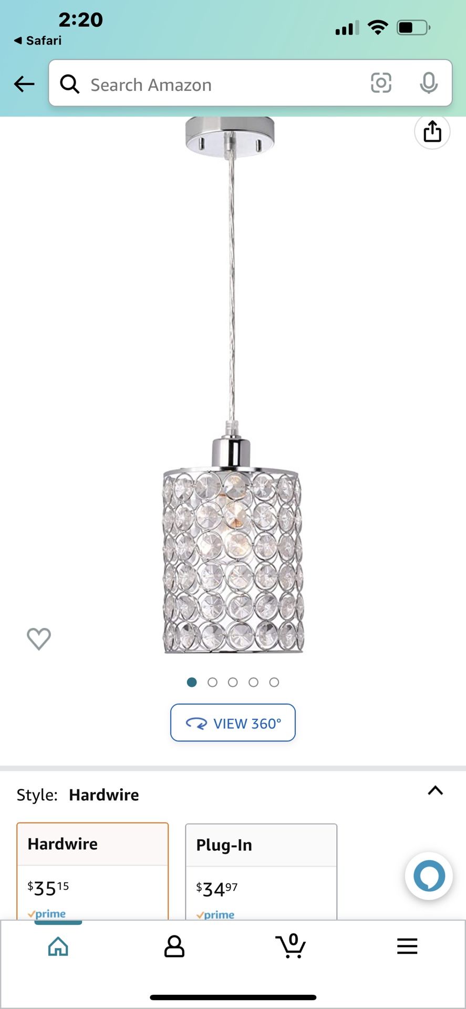Open the hamburger menu
The image size is (466, 1009).
(x=407, y=946)
